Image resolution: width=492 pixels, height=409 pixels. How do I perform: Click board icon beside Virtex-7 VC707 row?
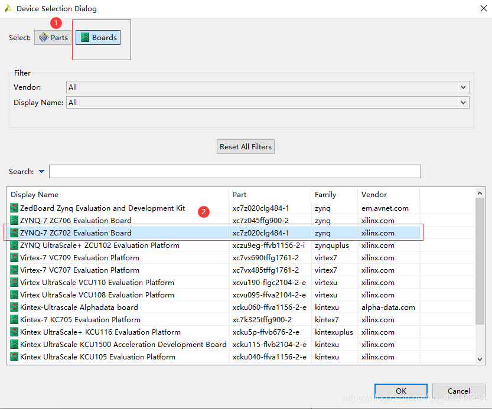[14, 270]
